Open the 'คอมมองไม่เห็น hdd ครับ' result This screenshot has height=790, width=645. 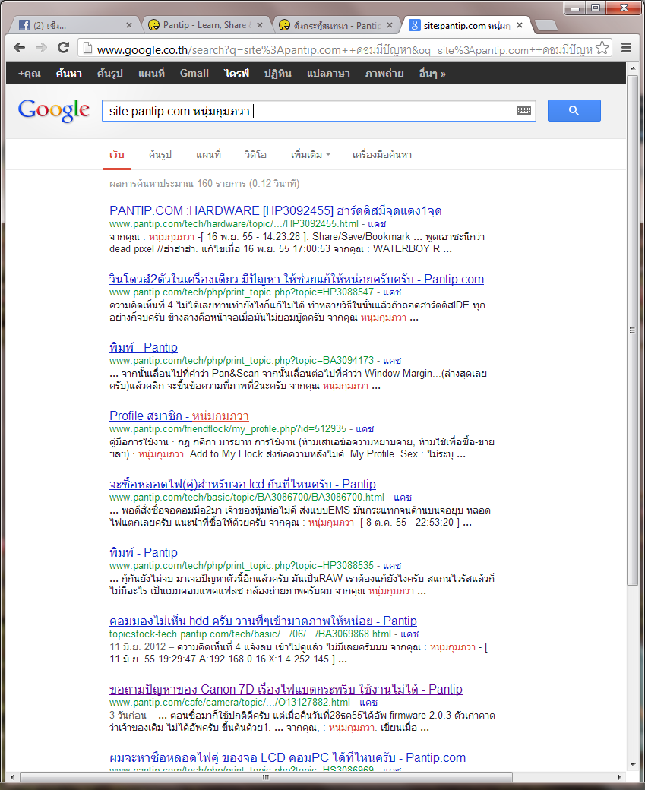(263, 621)
